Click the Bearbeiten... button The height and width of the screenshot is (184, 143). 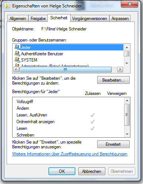(x=113, y=80)
